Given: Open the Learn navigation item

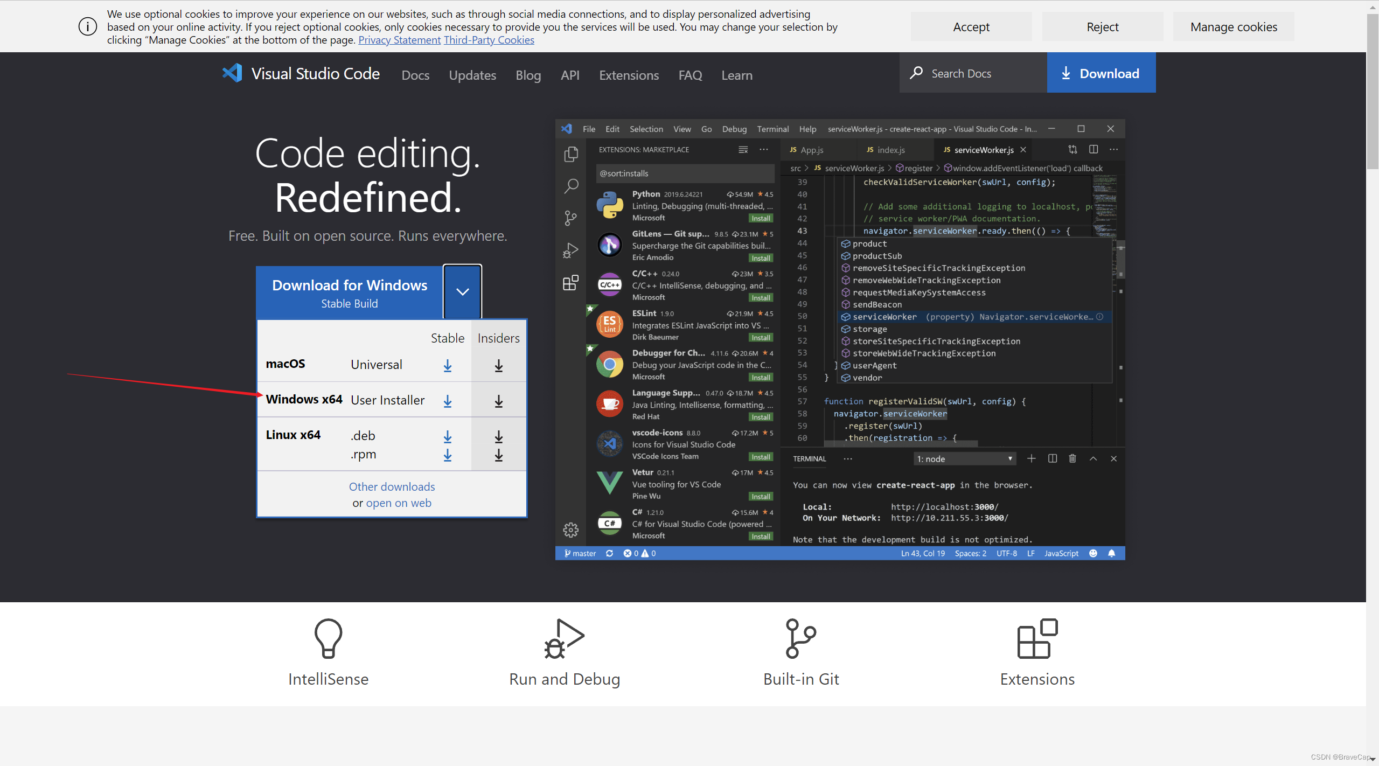Looking at the screenshot, I should click(x=737, y=75).
